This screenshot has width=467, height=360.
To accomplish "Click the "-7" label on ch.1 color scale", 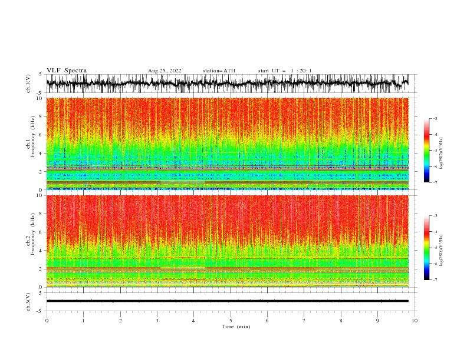I will click(x=435, y=182).
